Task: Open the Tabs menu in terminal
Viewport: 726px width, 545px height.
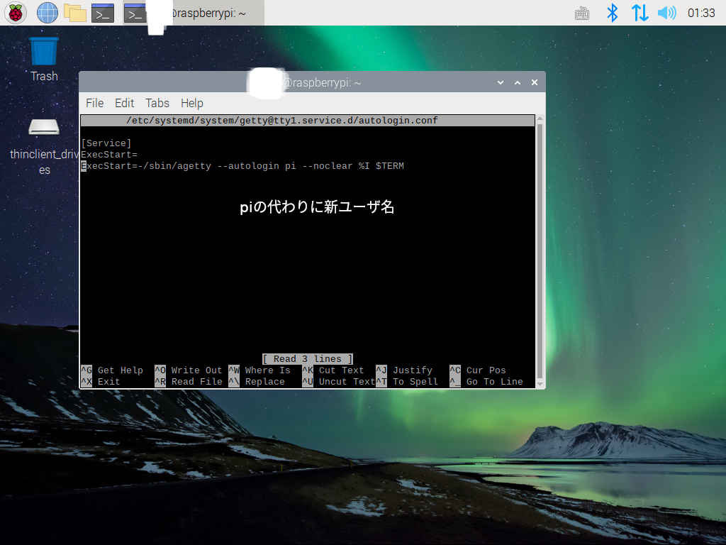Action: 157,103
